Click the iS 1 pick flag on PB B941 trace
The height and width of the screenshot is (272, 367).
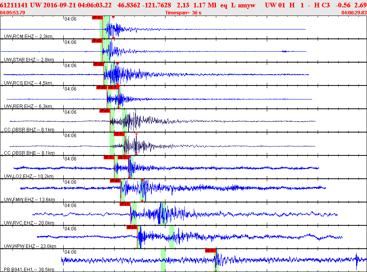[210, 251]
